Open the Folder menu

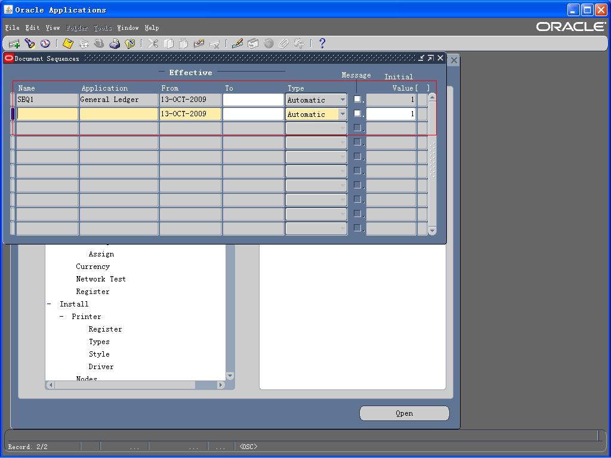pyautogui.click(x=77, y=27)
